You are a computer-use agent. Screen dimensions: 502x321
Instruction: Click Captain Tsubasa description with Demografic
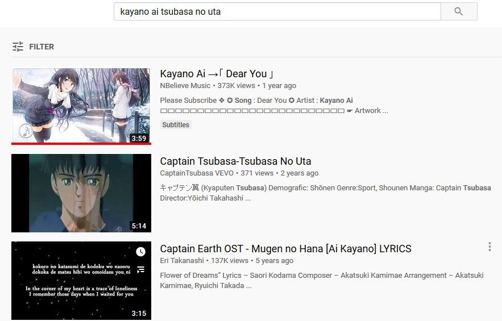click(x=325, y=193)
